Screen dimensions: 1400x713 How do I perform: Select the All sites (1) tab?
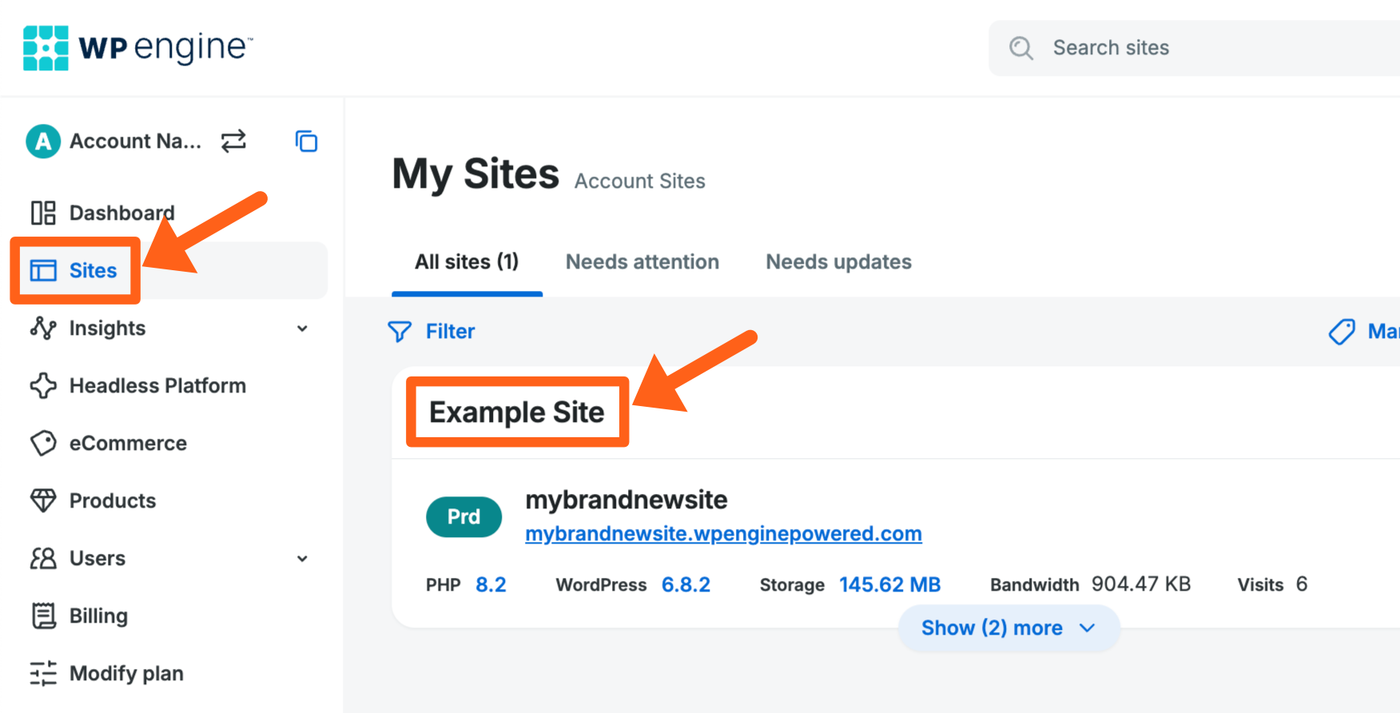[x=467, y=262]
